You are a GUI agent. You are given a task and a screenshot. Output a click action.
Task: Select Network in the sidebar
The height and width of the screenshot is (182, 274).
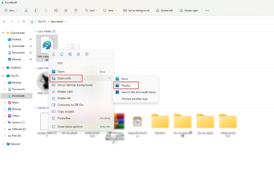15,144
